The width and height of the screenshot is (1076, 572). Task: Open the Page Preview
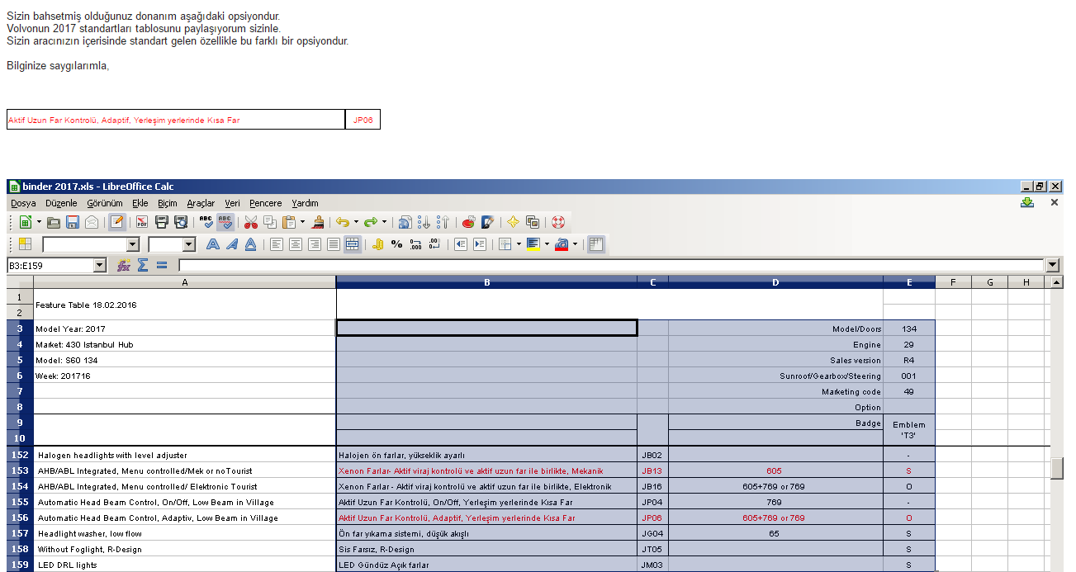(180, 222)
